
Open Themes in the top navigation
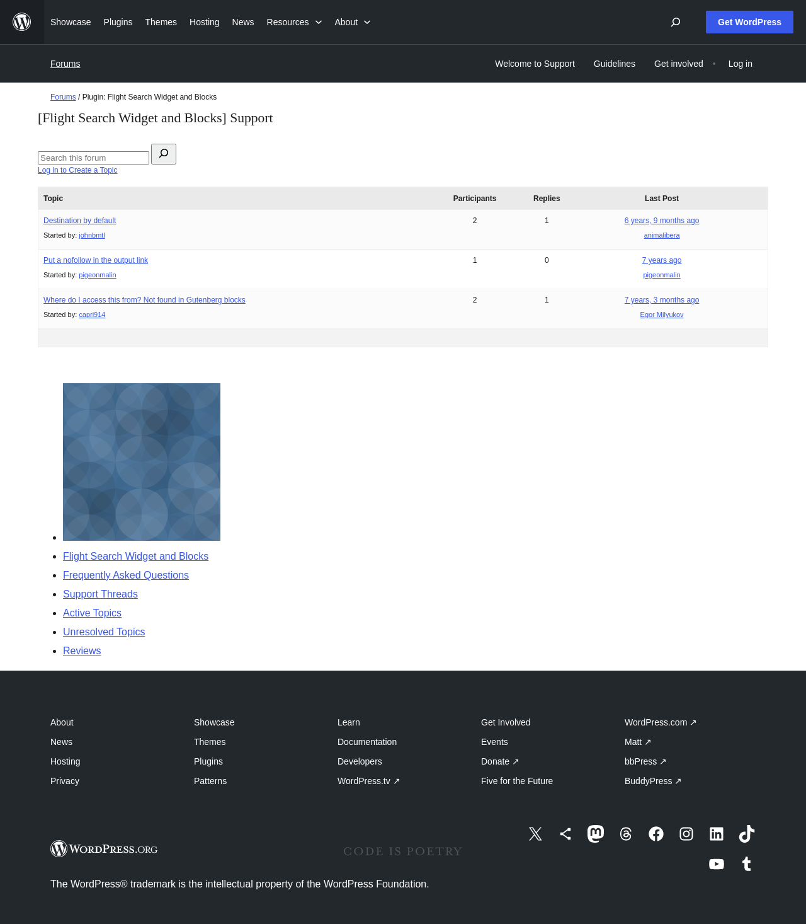161,22
